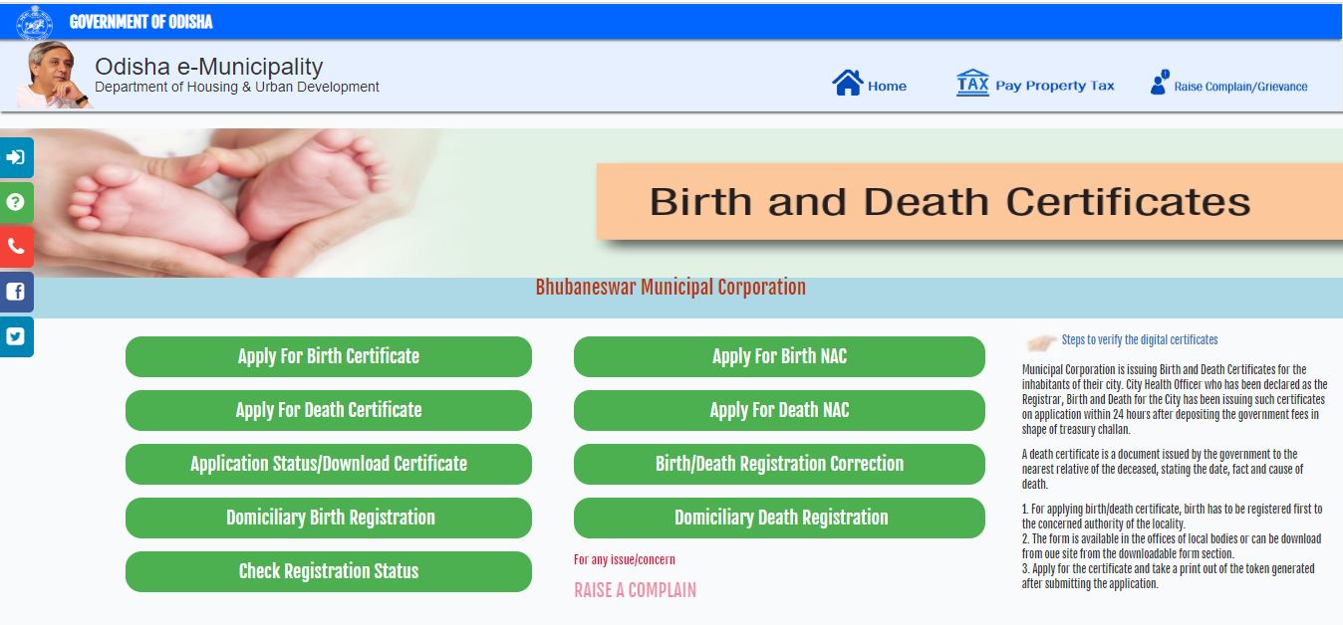Open Birth/Death Registration Correction
Viewport: 1343px width, 625px height.
[x=779, y=464]
